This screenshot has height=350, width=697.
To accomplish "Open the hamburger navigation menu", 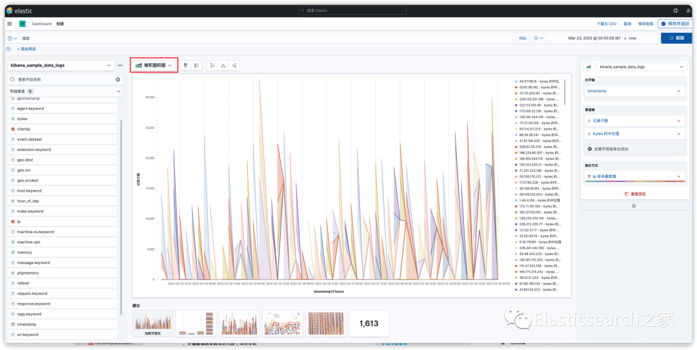I will (x=9, y=24).
